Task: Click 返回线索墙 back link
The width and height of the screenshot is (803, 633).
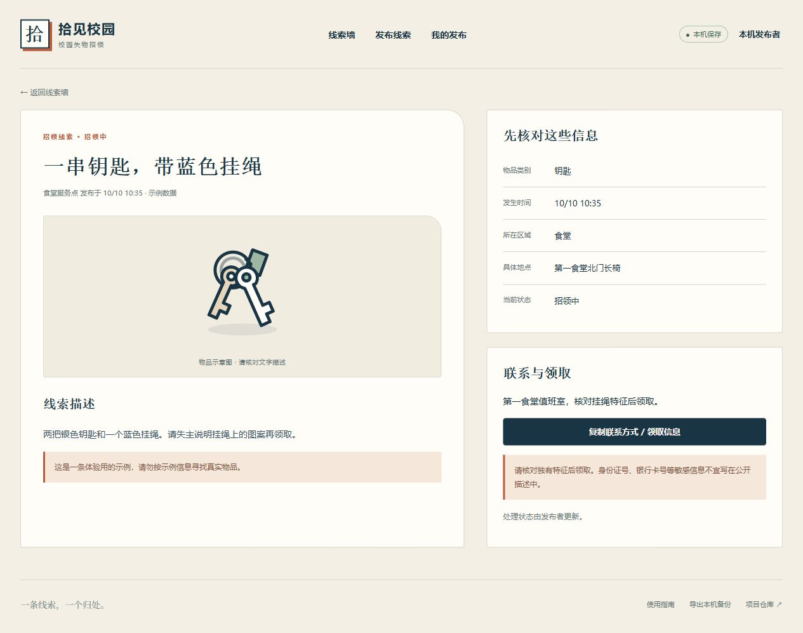Action: point(44,92)
